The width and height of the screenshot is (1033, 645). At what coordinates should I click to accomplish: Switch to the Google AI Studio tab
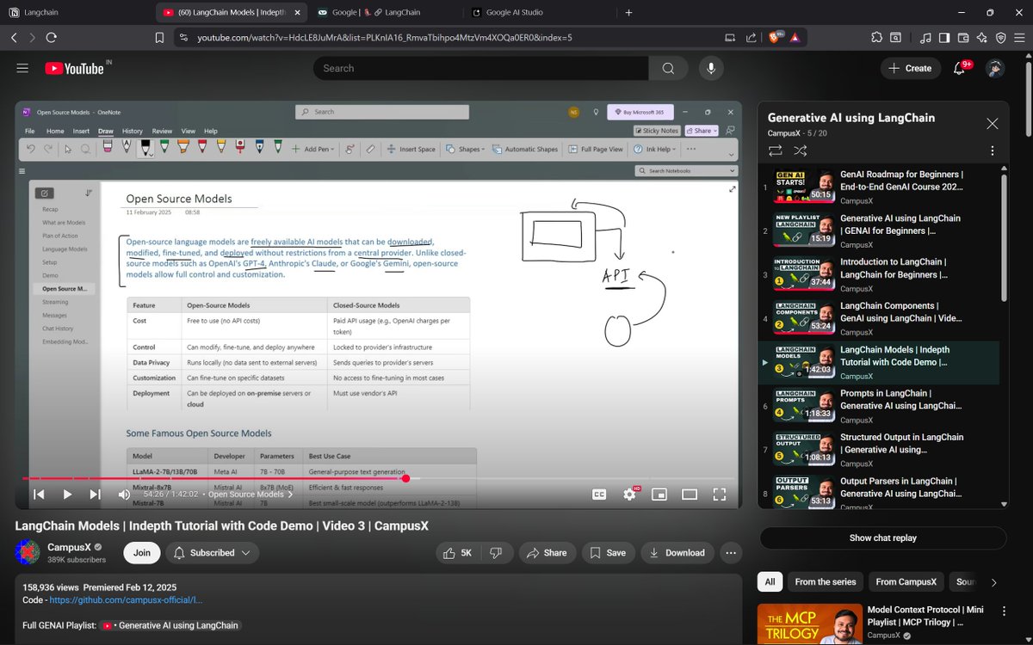(x=544, y=13)
